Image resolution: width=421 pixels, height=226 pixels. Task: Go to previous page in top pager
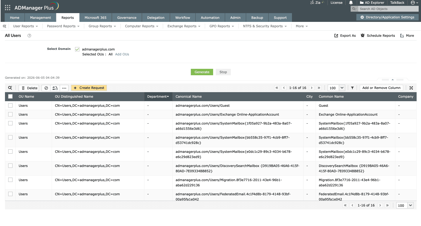tap(284, 88)
